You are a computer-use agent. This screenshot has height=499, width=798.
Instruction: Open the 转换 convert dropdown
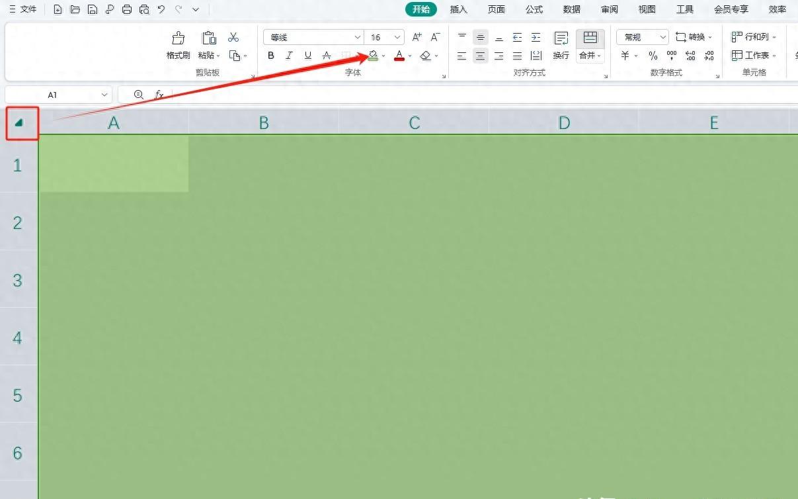(x=694, y=37)
